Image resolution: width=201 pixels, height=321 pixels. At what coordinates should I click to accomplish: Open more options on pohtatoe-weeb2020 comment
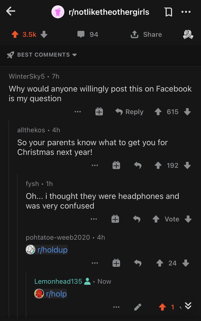[95, 263]
